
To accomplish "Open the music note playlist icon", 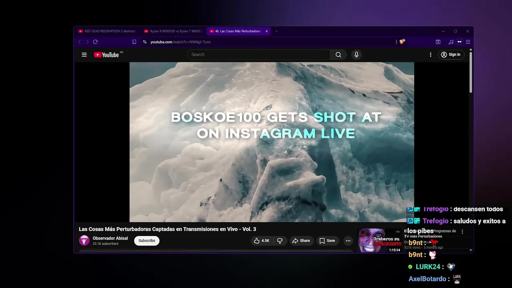I will click(x=451, y=42).
